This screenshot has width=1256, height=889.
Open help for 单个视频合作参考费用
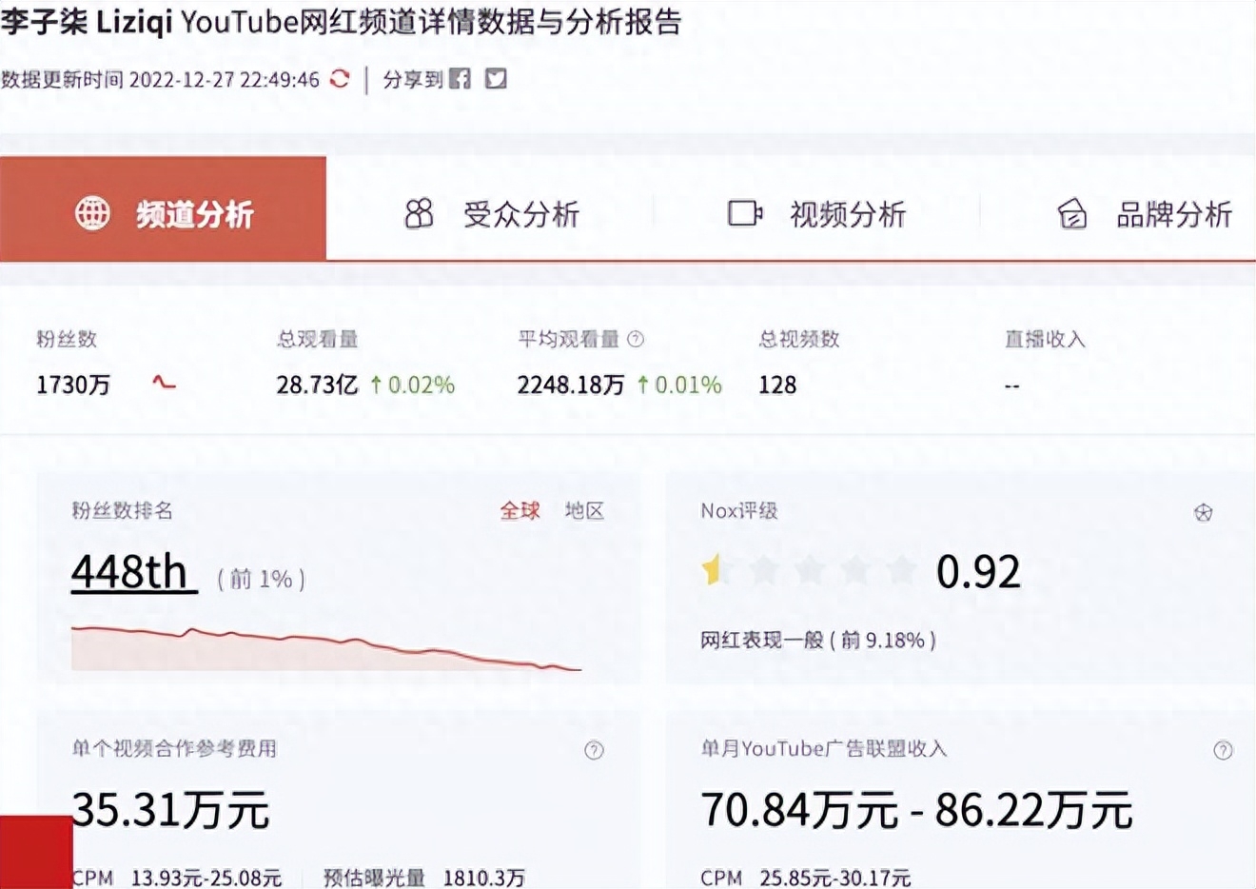594,750
